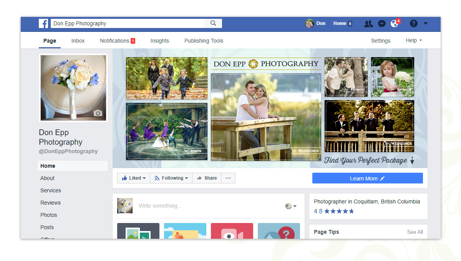Select Services in the left sidebar
This screenshot has width=461, height=261.
coord(51,190)
